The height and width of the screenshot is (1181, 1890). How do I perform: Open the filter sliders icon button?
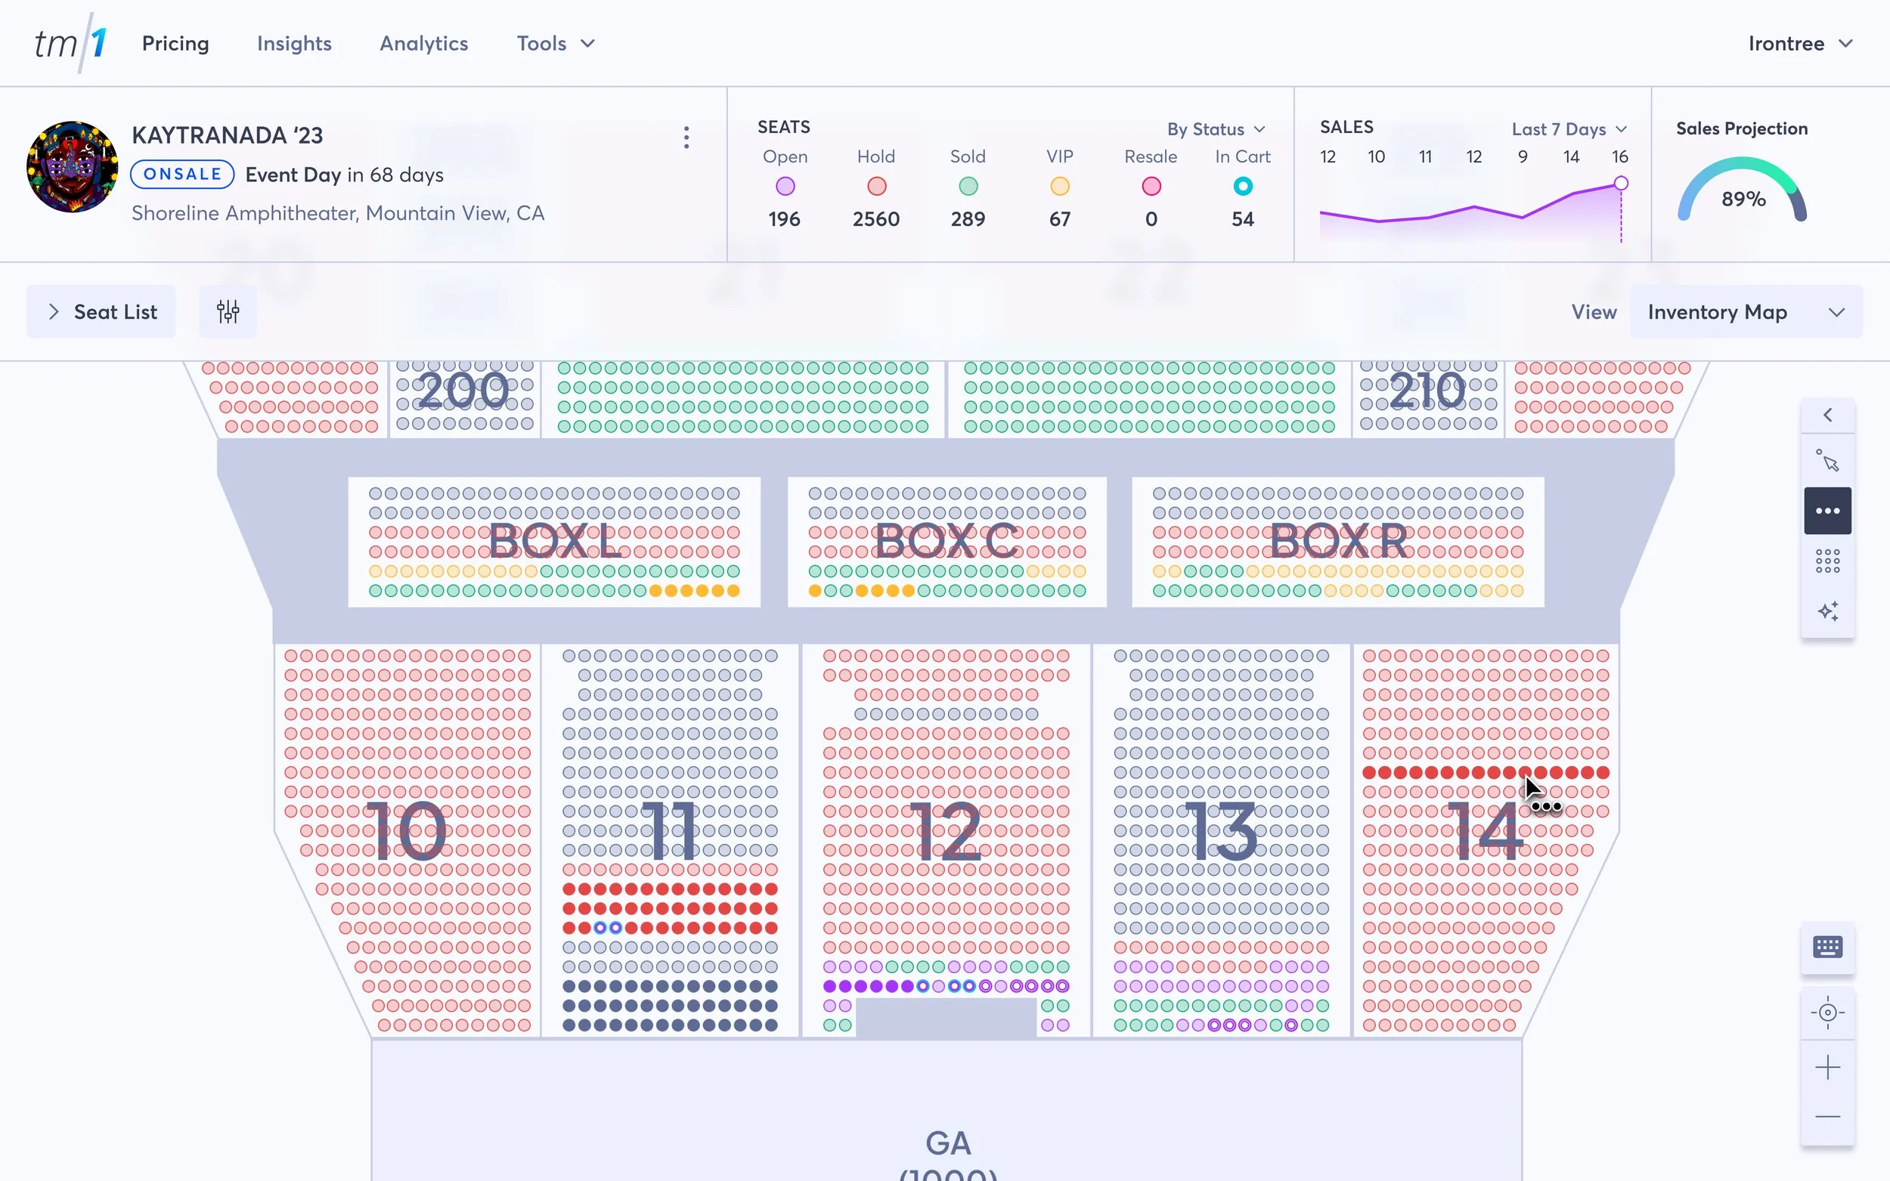coord(228,311)
